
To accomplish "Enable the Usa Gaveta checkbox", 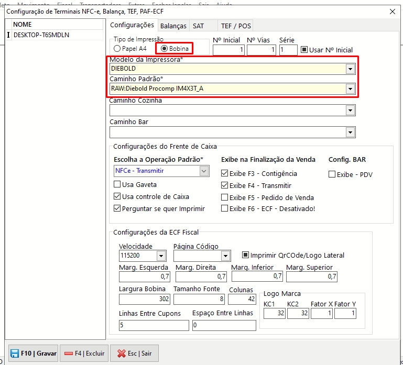I will pyautogui.click(x=118, y=184).
